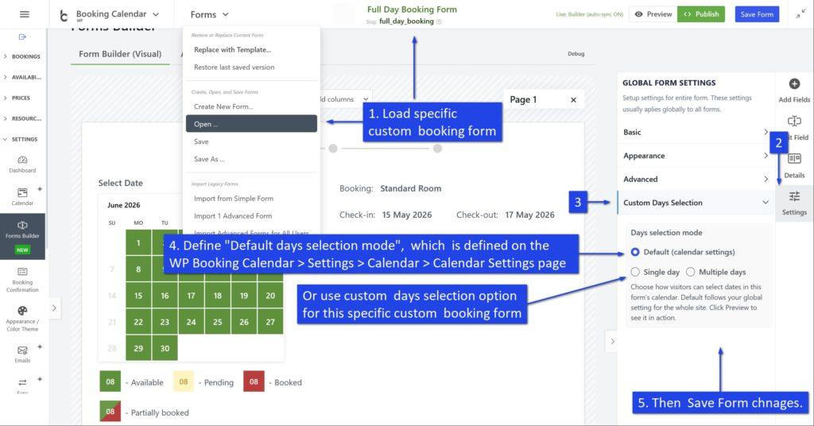Click the slug info icon
This screenshot has width=814, height=426.
click(x=439, y=21)
